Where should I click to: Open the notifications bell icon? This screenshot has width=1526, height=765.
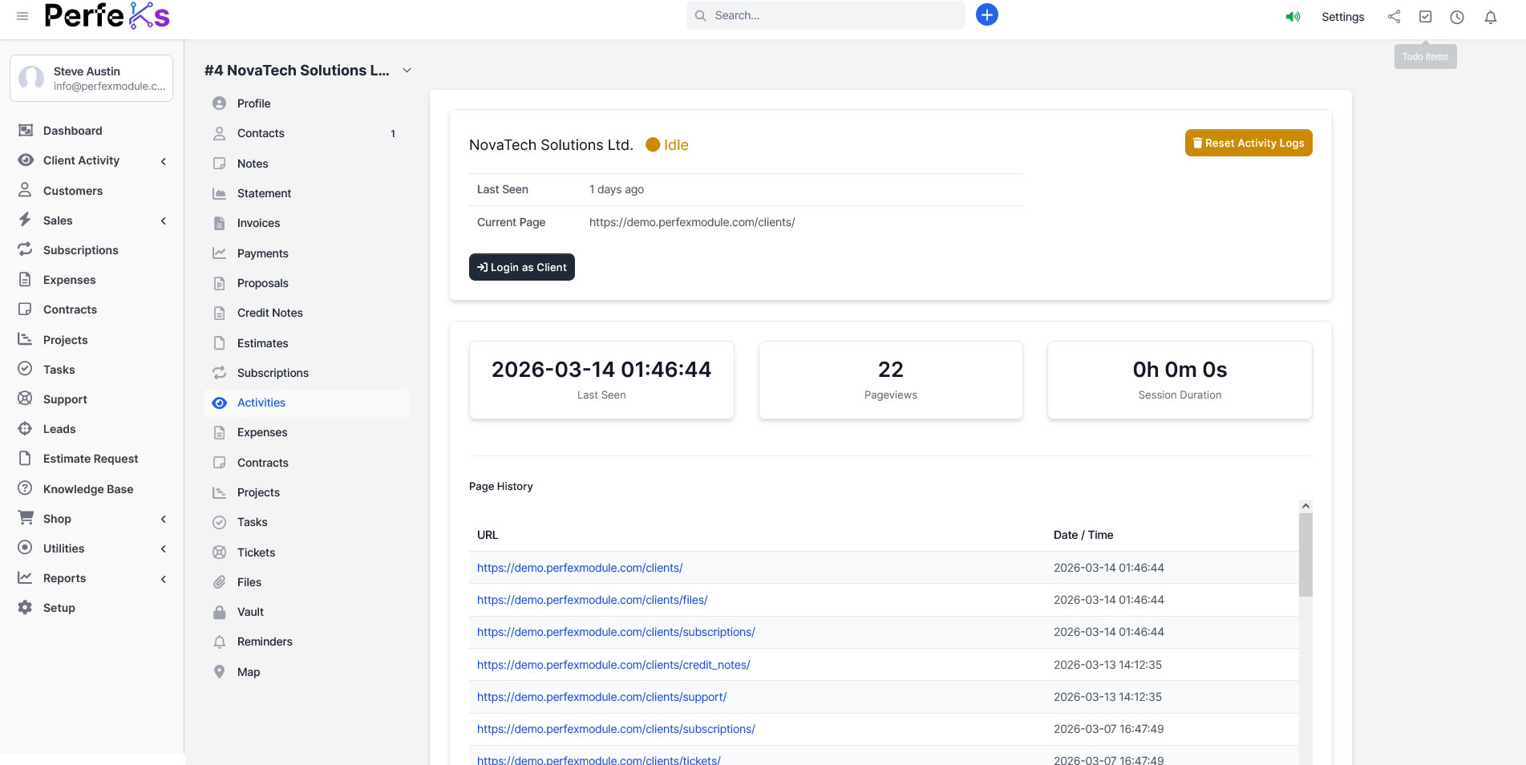tap(1490, 17)
